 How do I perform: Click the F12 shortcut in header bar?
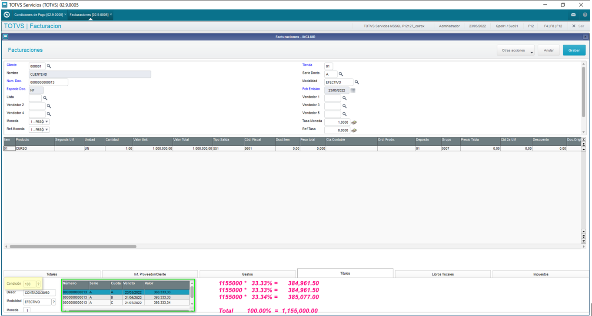pos(531,26)
